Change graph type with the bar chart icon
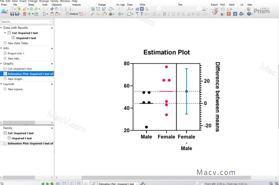The width and height of the screenshot is (279, 185). point(93,9)
